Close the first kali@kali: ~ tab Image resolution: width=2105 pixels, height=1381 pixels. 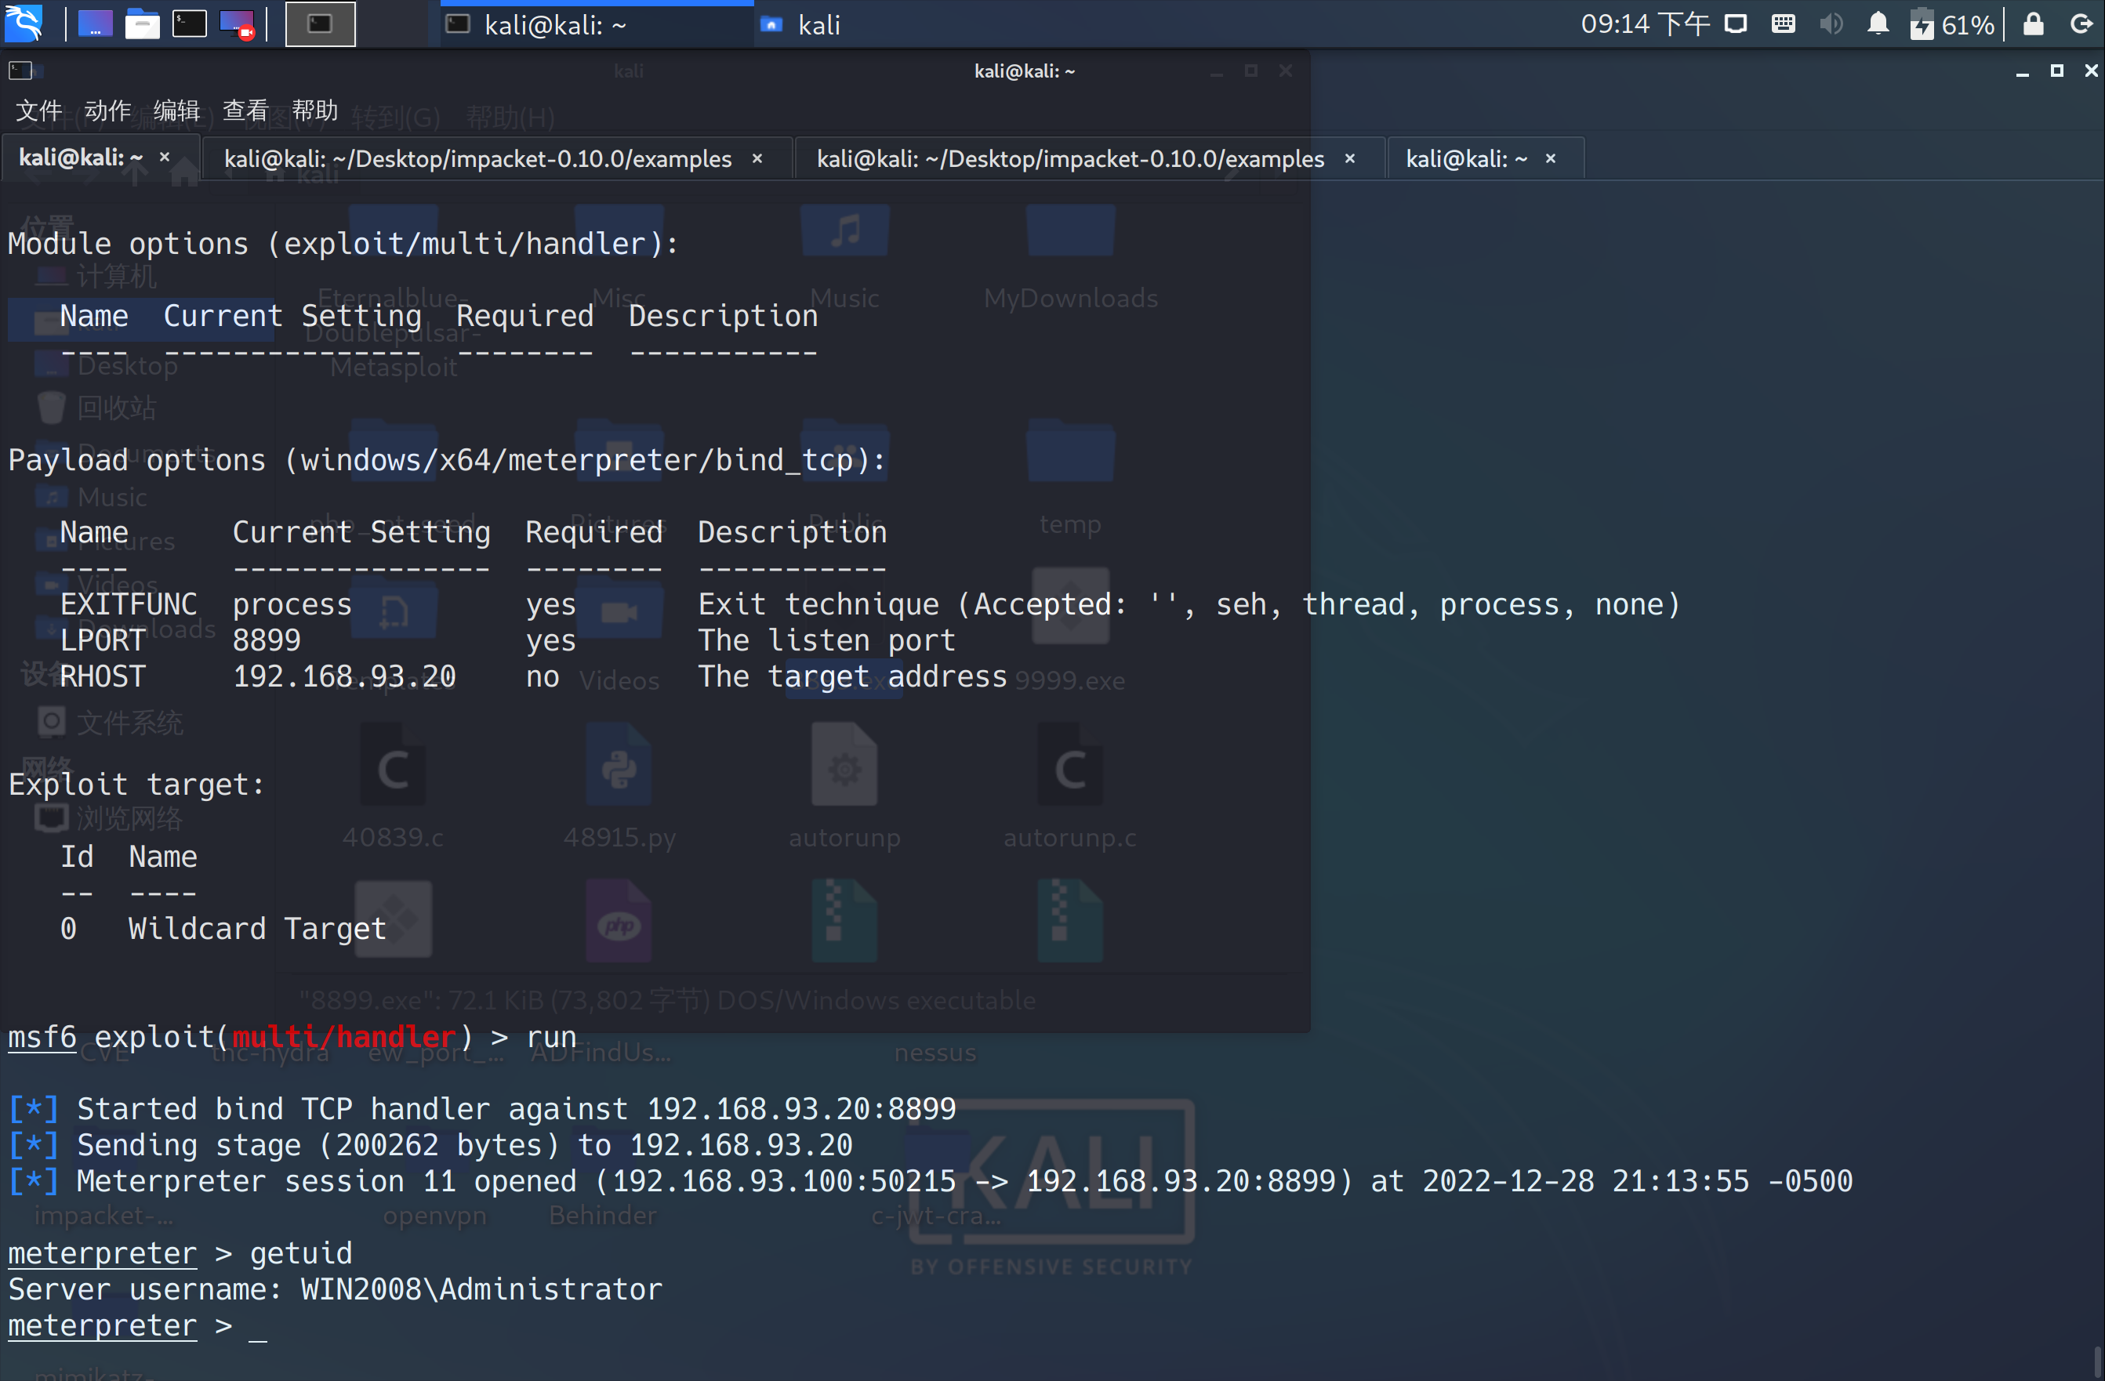(x=165, y=158)
